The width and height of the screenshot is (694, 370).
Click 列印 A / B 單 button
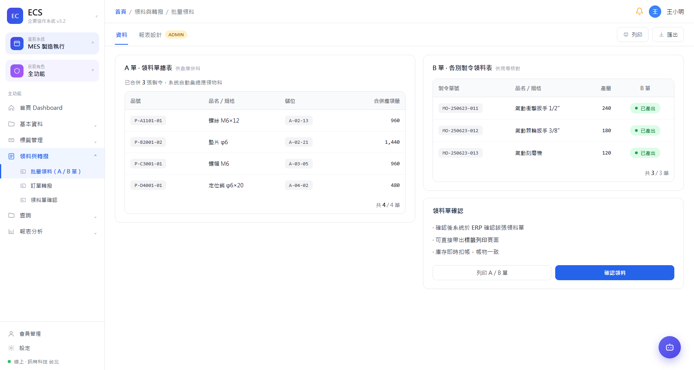pyautogui.click(x=492, y=273)
